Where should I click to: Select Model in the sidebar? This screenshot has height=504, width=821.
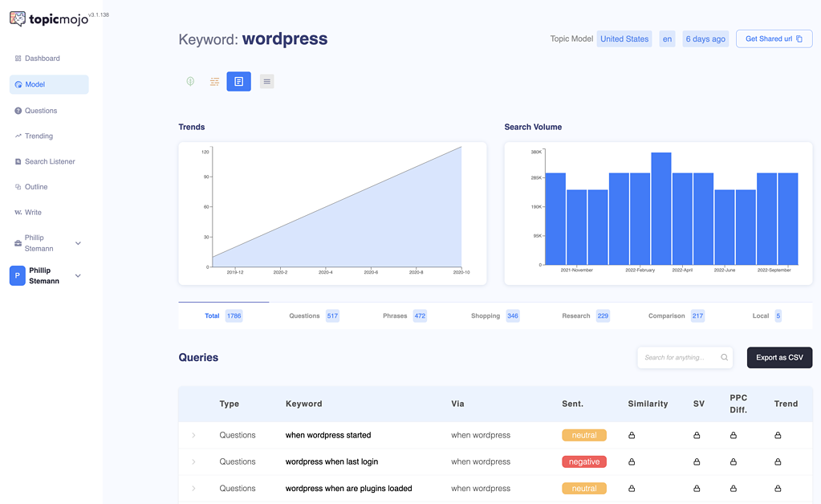(49, 84)
